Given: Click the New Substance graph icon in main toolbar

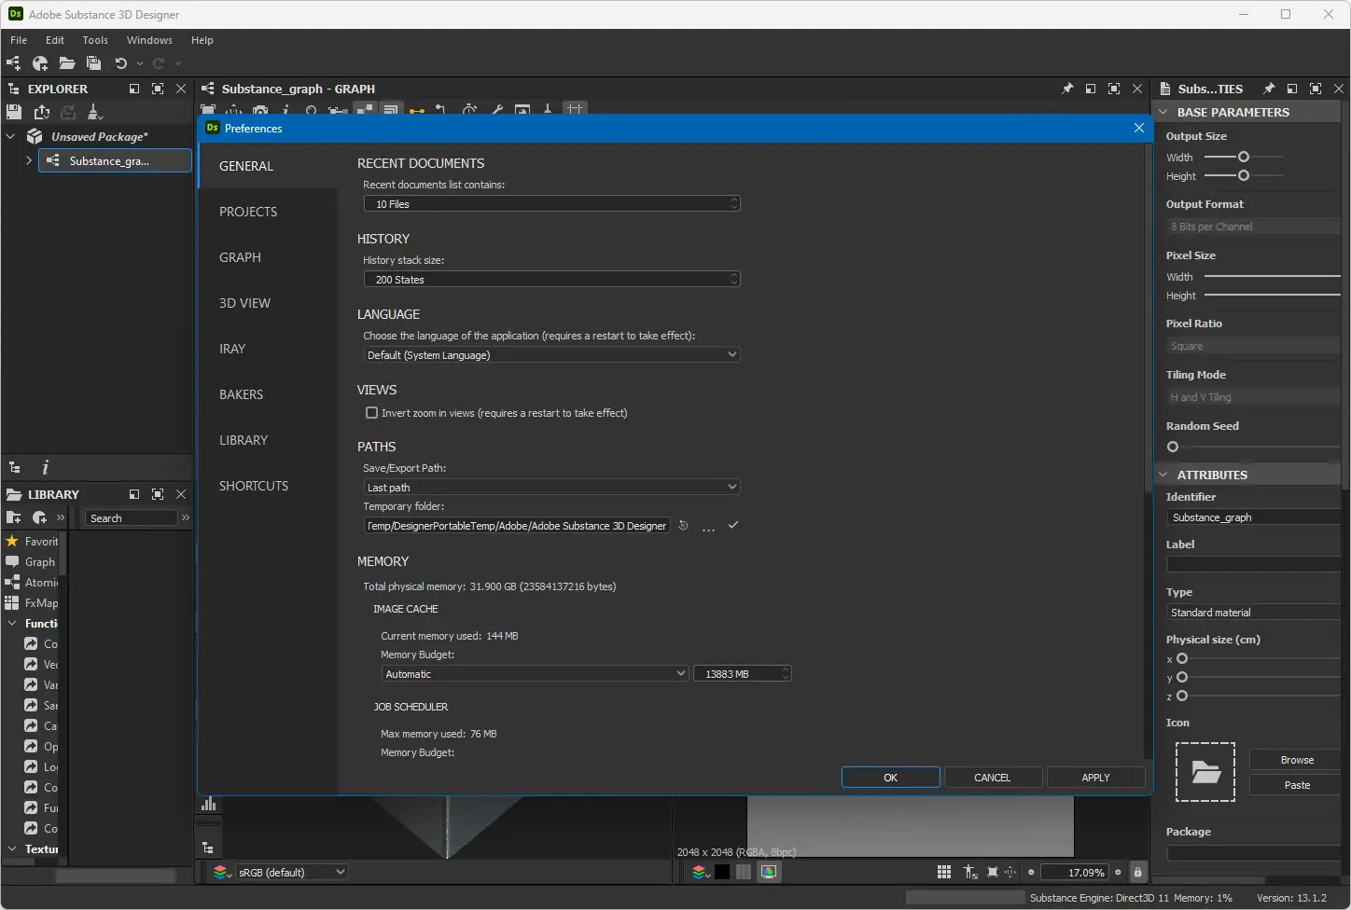Looking at the screenshot, I should pyautogui.click(x=13, y=63).
